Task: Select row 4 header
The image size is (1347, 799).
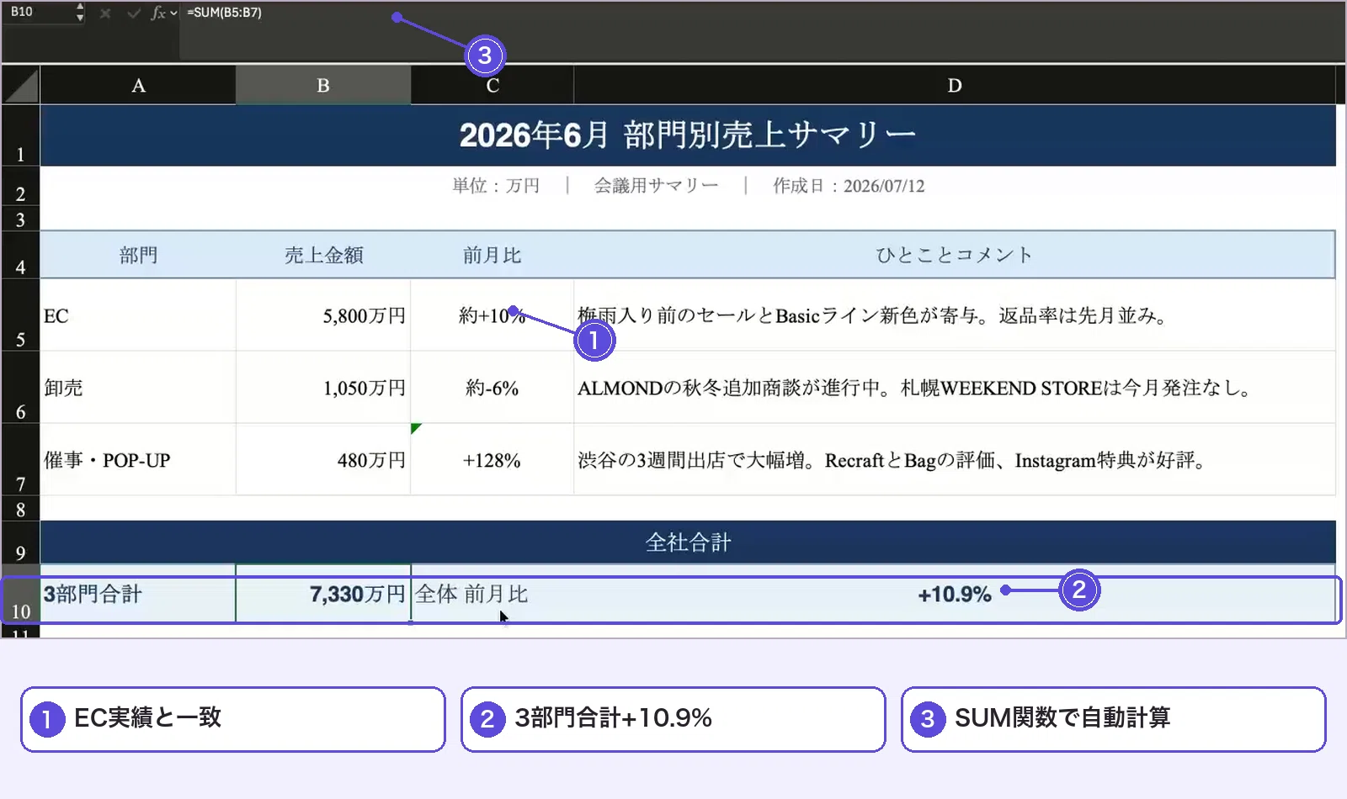Action: (20, 255)
